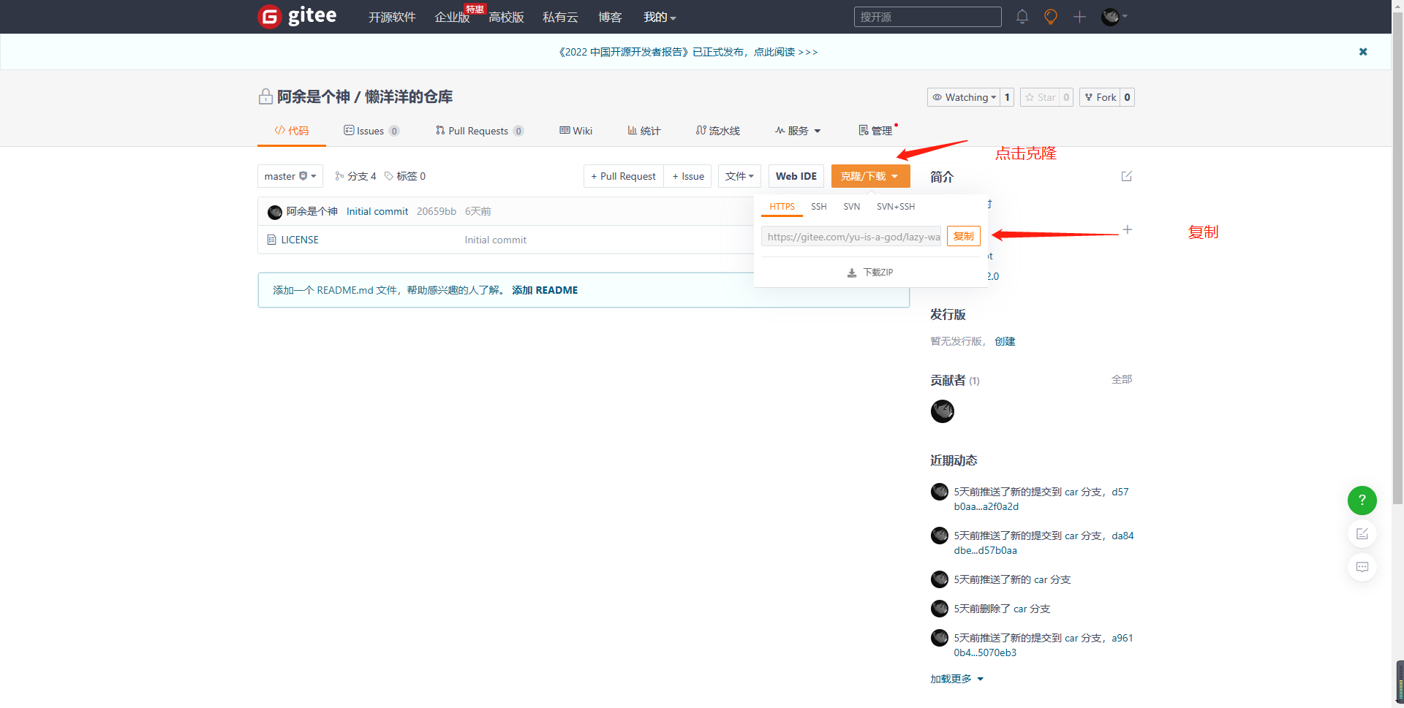Click the avatar beside the 5天前删除了 car 分支 activity
Screen dimensions: 1404x708
coord(940,609)
